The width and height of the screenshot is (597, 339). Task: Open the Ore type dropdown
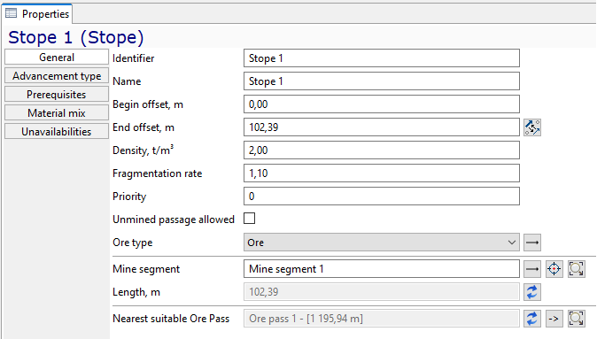[382, 243]
